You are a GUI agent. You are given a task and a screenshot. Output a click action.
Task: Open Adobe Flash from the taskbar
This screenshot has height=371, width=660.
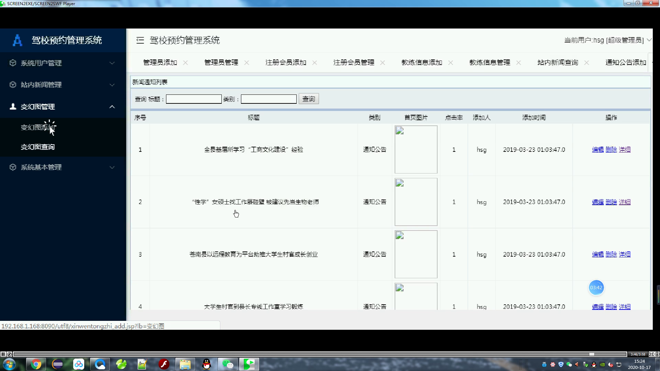(x=164, y=364)
